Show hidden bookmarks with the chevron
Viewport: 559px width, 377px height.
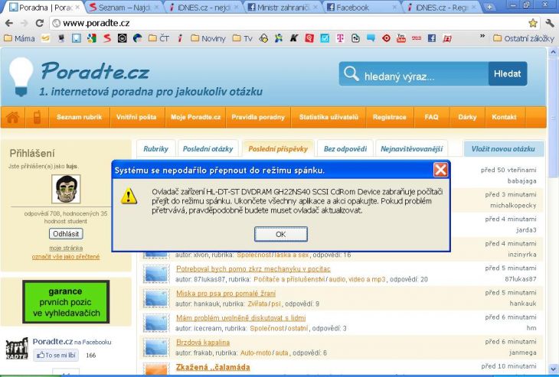tap(482, 36)
